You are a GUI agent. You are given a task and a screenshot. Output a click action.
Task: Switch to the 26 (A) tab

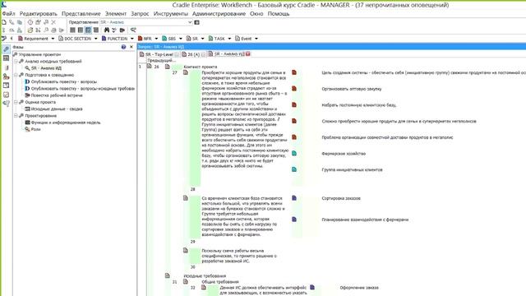[194, 54]
